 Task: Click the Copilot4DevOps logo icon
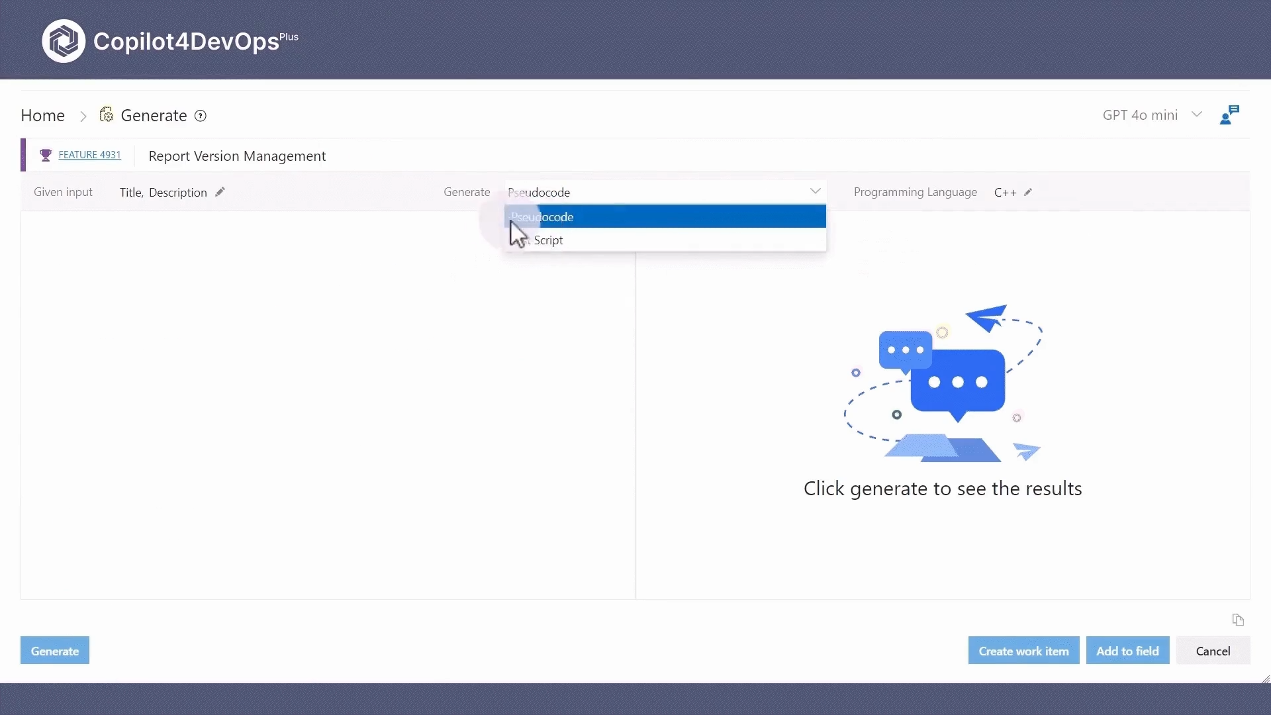coord(63,40)
